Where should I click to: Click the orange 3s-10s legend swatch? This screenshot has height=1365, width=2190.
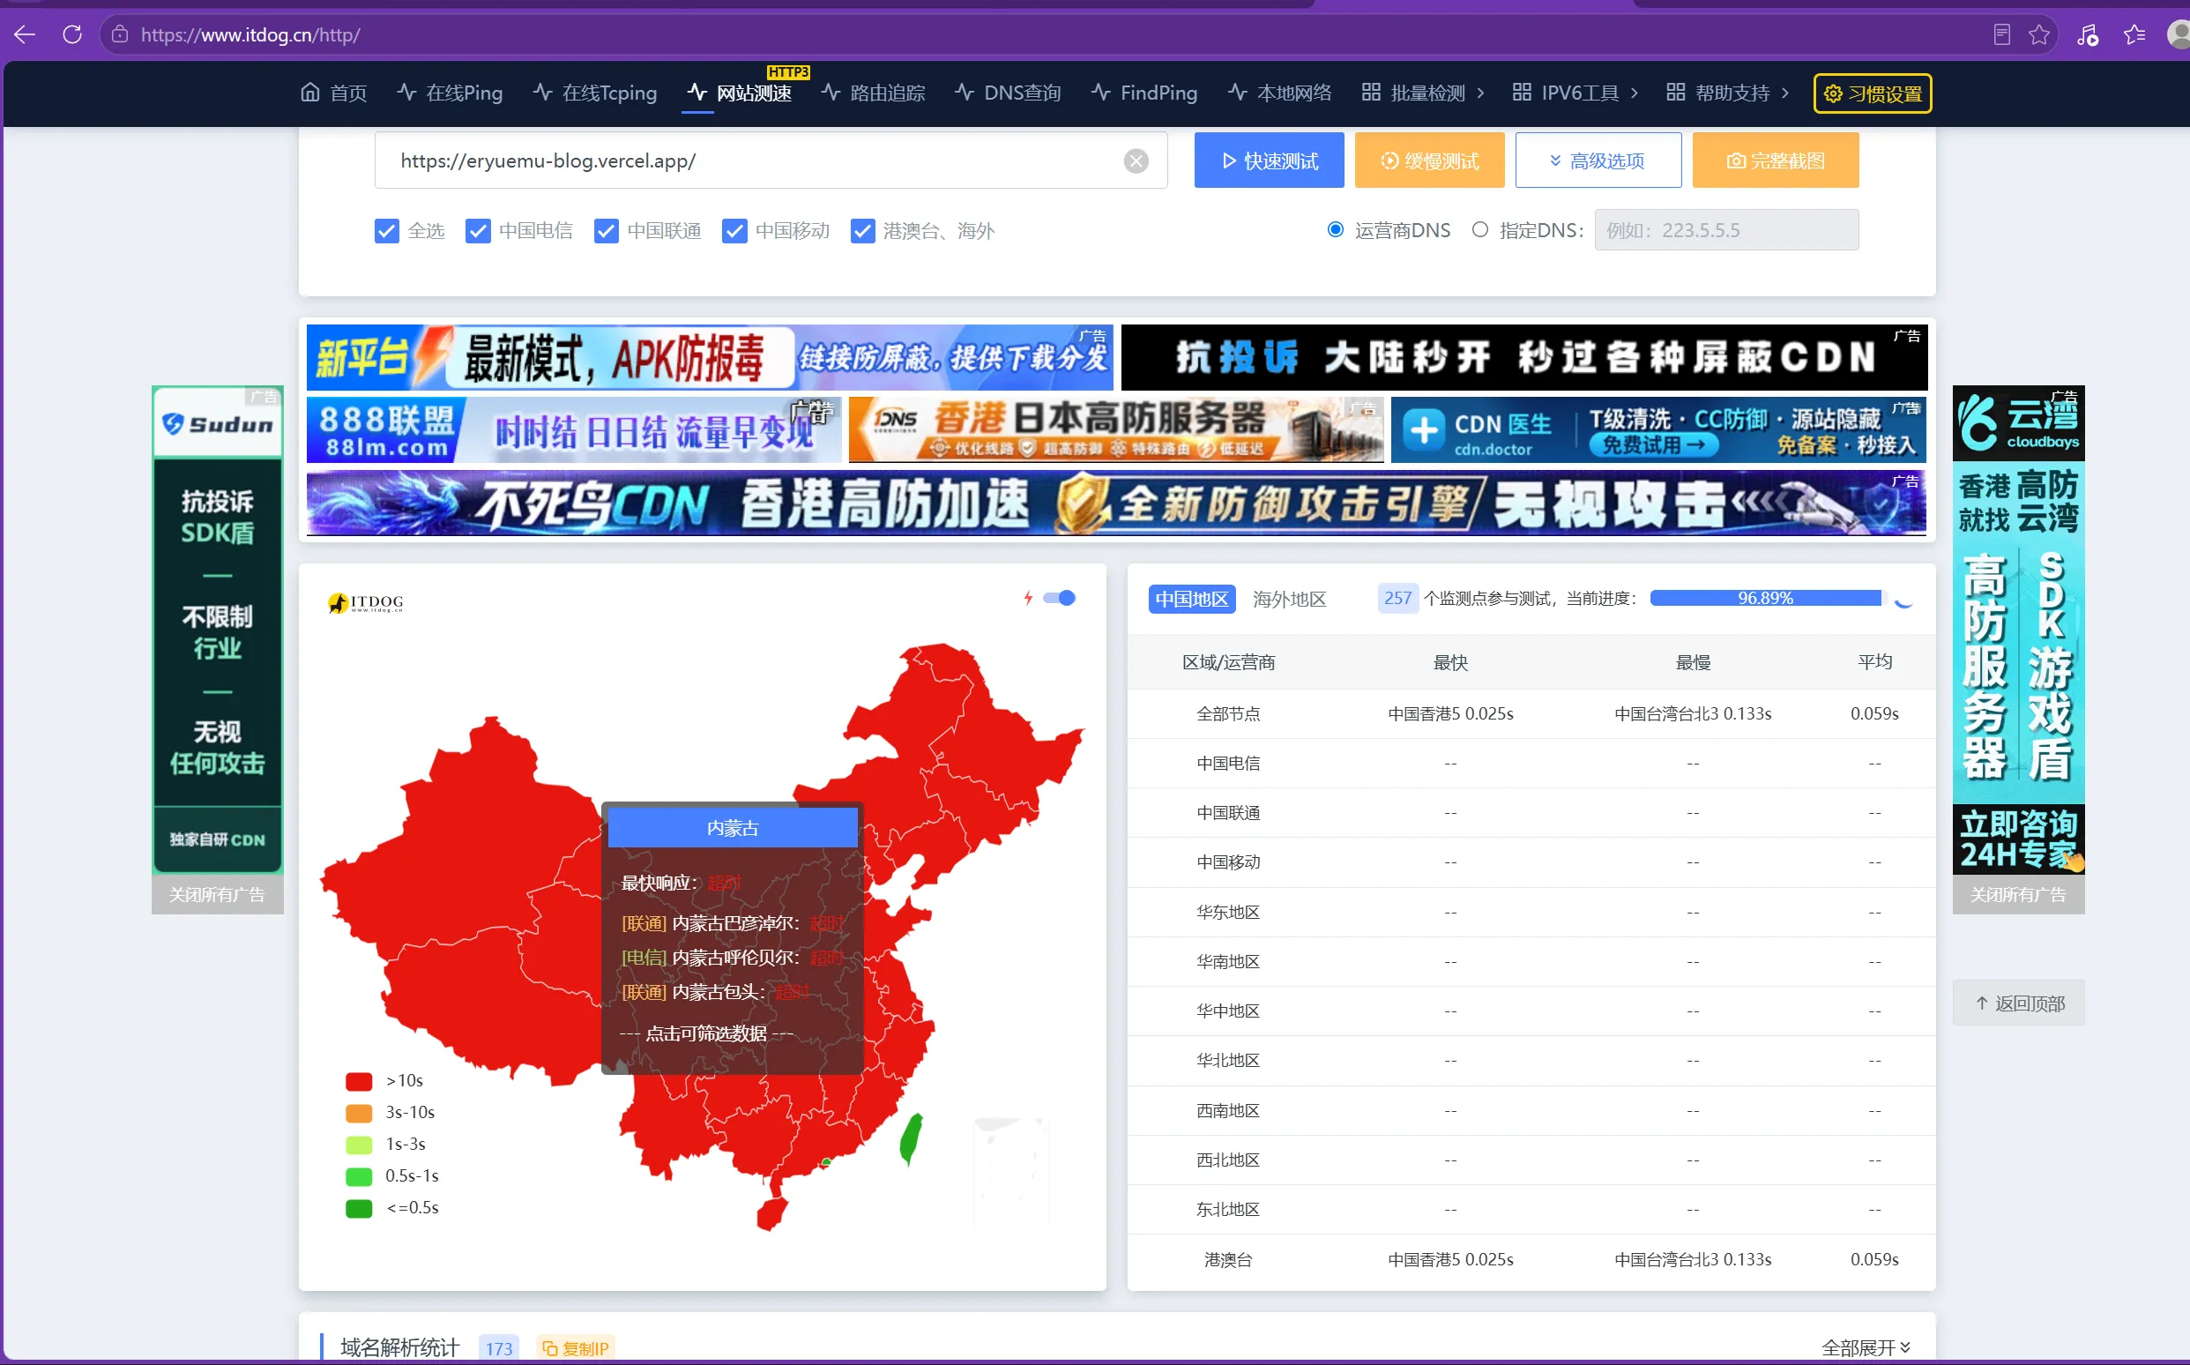358,1112
